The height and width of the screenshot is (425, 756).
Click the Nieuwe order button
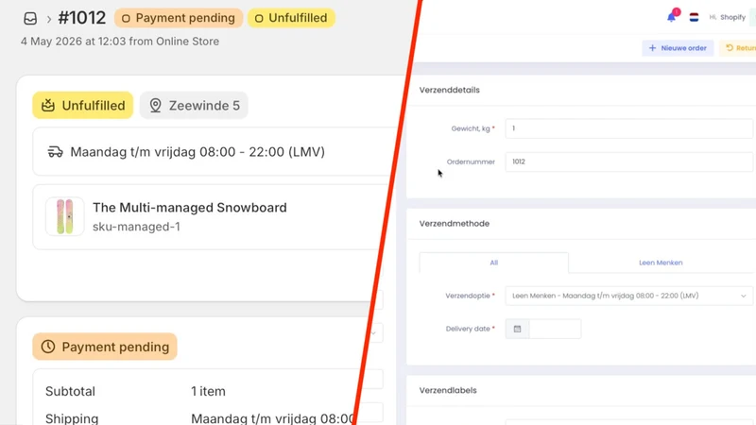(x=678, y=48)
